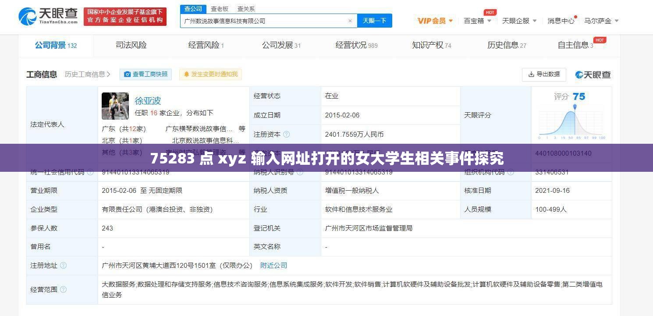This screenshot has width=653, height=316.
Task: Switch to the 知识产权 tab
Action: pos(432,45)
